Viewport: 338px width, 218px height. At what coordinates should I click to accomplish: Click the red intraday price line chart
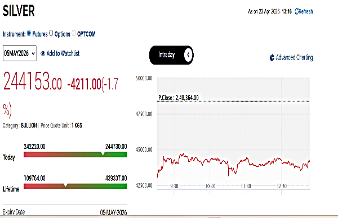coord(233,165)
